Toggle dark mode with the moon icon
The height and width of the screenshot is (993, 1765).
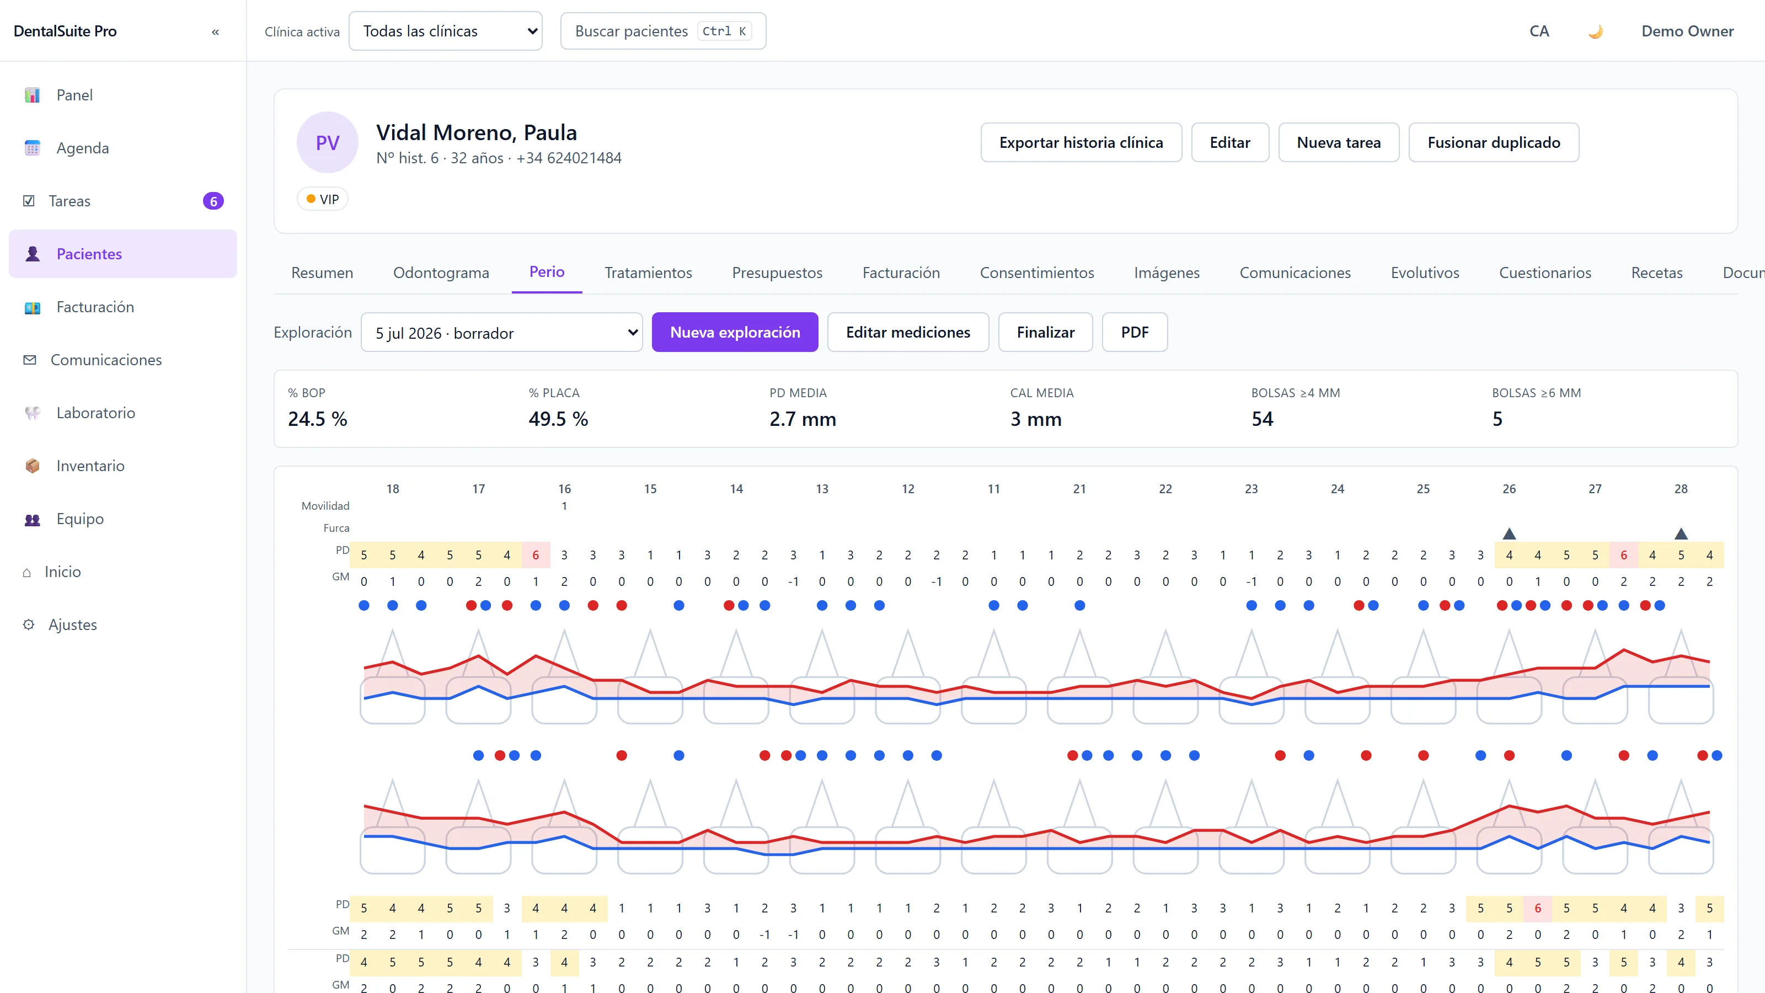(1596, 31)
